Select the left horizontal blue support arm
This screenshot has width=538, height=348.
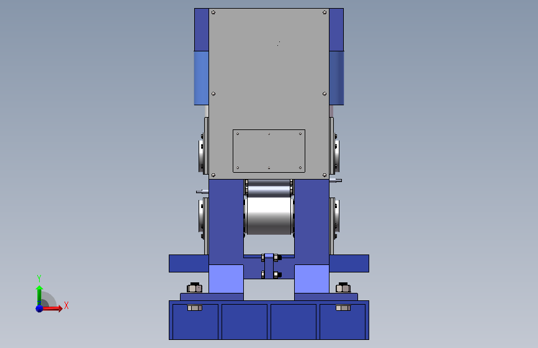(189, 263)
